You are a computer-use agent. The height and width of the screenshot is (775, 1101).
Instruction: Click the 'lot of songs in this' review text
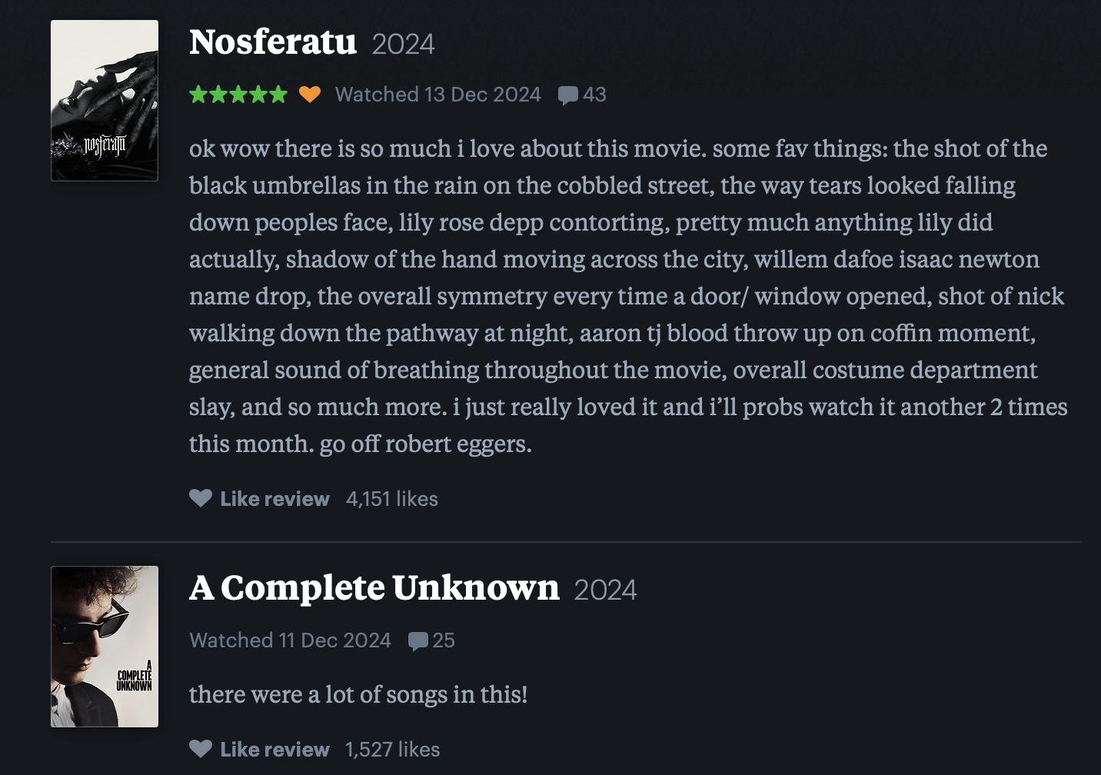(358, 694)
